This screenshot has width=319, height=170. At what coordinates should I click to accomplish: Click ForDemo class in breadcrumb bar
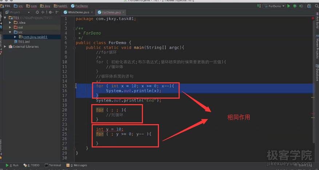pyautogui.click(x=79, y=6)
